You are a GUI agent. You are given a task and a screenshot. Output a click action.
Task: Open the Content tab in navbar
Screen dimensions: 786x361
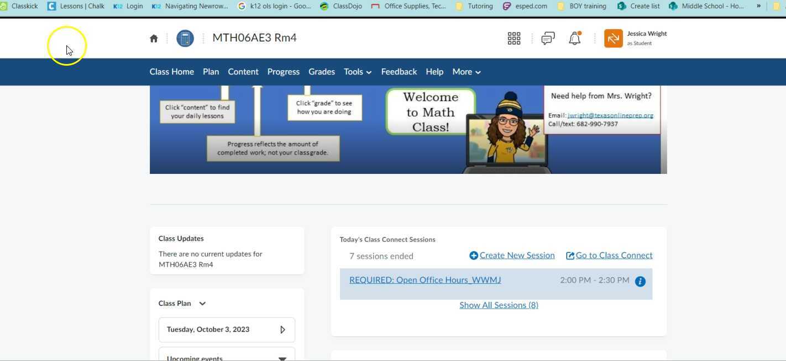pos(243,72)
